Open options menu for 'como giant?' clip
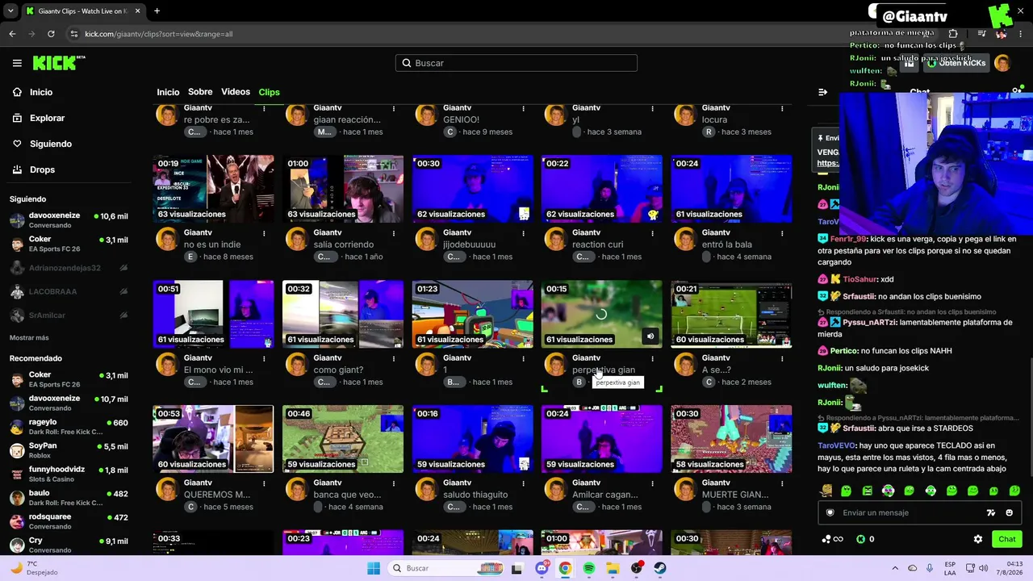Screen dimensions: 1033x581 pyautogui.click(x=394, y=358)
